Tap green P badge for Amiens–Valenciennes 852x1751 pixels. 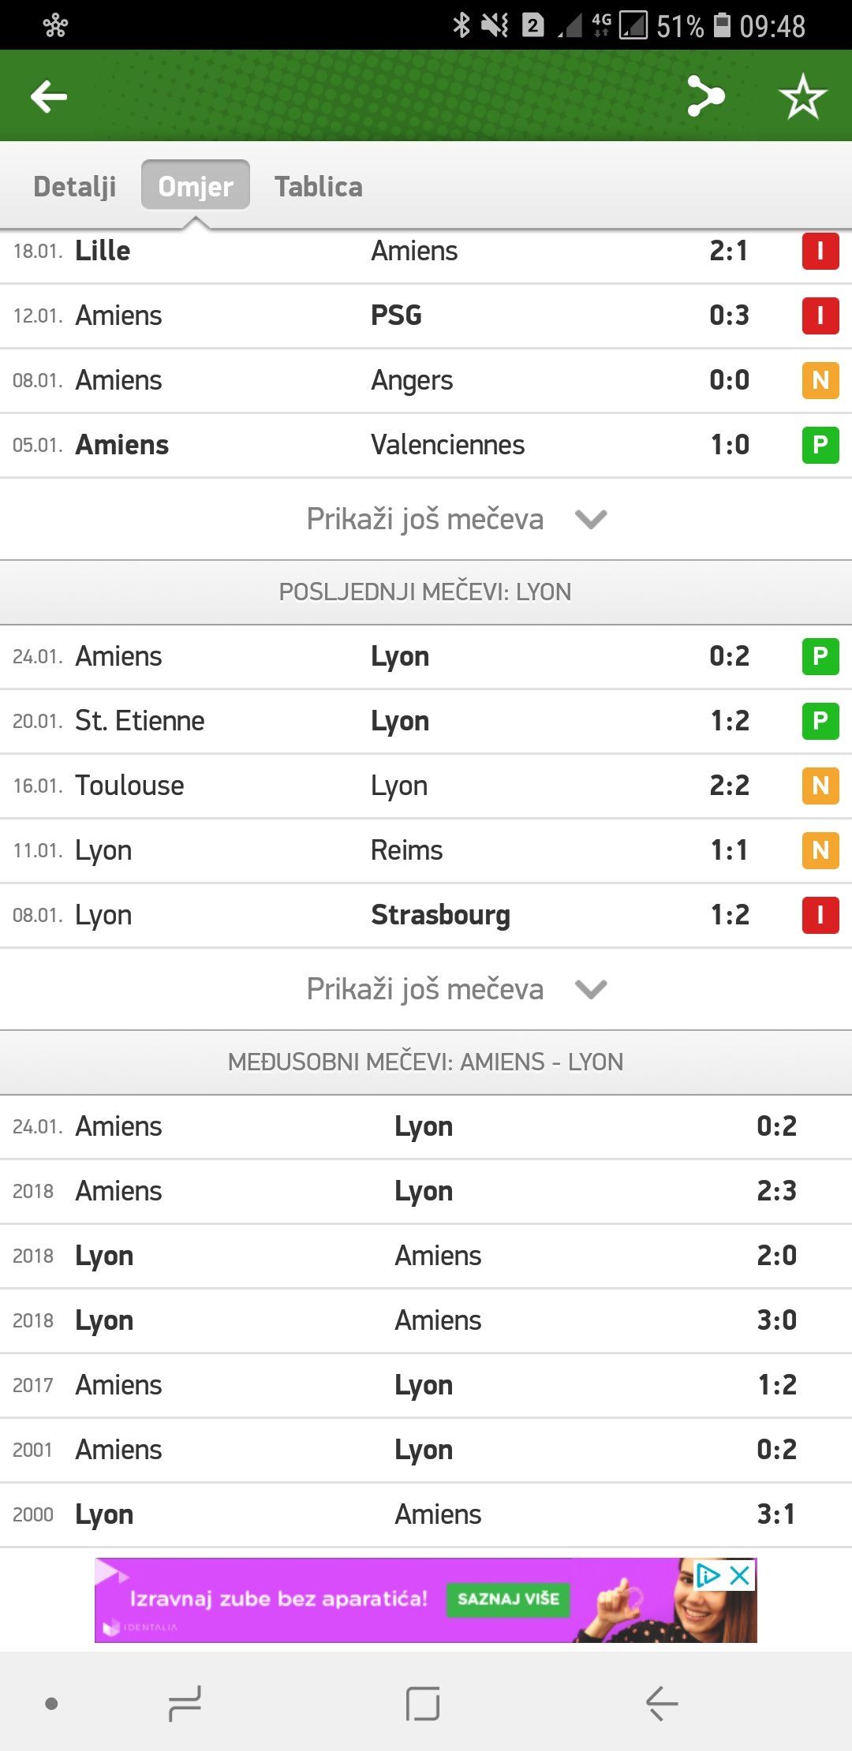tap(820, 445)
